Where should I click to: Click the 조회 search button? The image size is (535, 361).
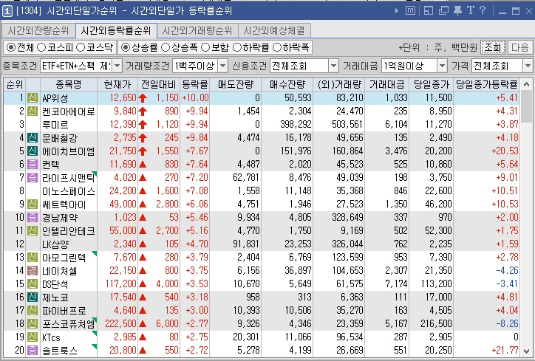click(x=493, y=47)
